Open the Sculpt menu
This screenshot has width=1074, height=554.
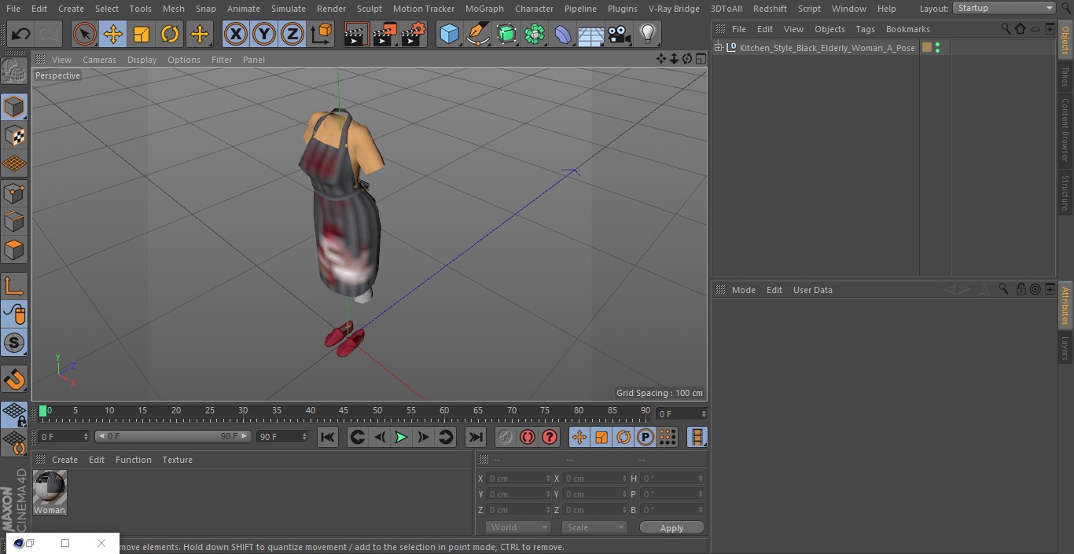pyautogui.click(x=369, y=9)
